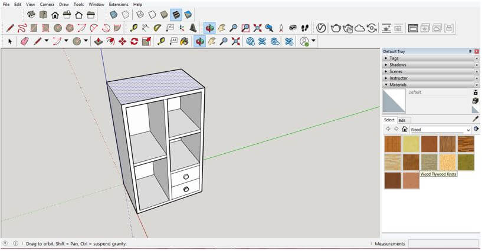Collapse the Materials panel

click(x=430, y=85)
